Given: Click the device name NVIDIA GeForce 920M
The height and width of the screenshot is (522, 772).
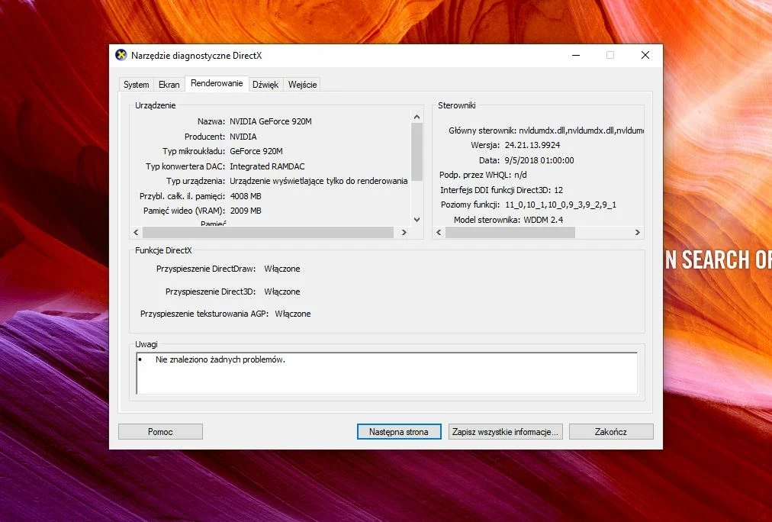Looking at the screenshot, I should (x=271, y=121).
